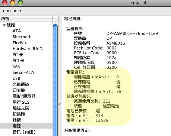Select PC 卡 in sidebar
Image resolution: width=171 pixels, height=136 pixels.
click(x=18, y=55)
